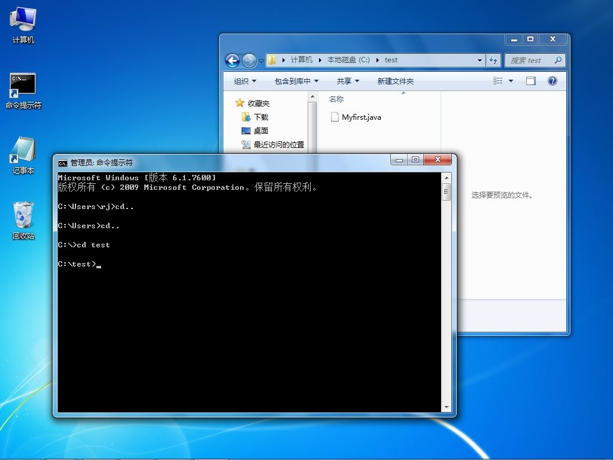Maximize the Explorer test window
The width and height of the screenshot is (613, 460).
click(530, 39)
